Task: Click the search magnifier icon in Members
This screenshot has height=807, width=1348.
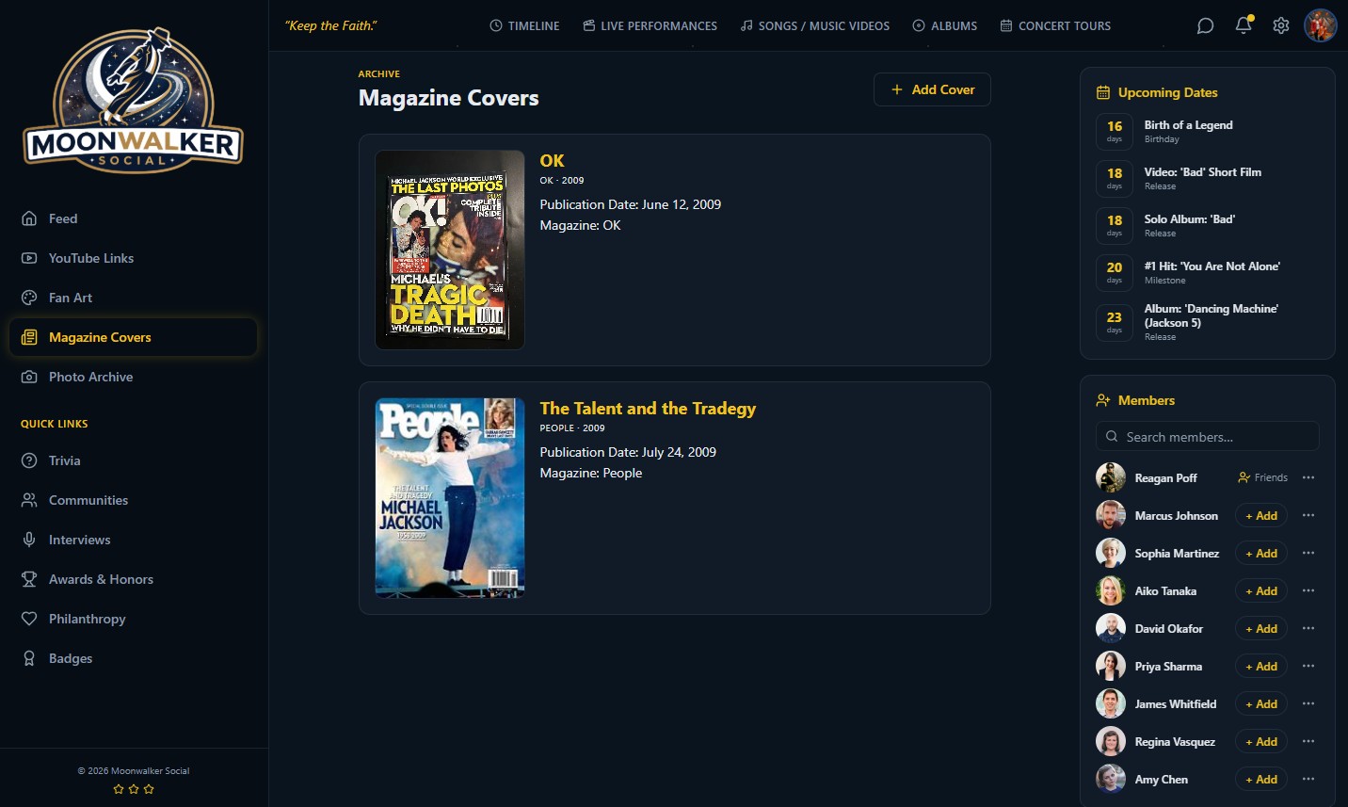Action: tap(1112, 436)
